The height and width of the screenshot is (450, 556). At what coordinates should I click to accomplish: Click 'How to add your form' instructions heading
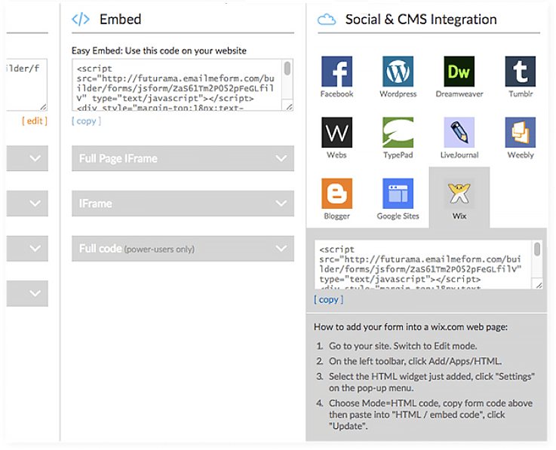click(410, 326)
